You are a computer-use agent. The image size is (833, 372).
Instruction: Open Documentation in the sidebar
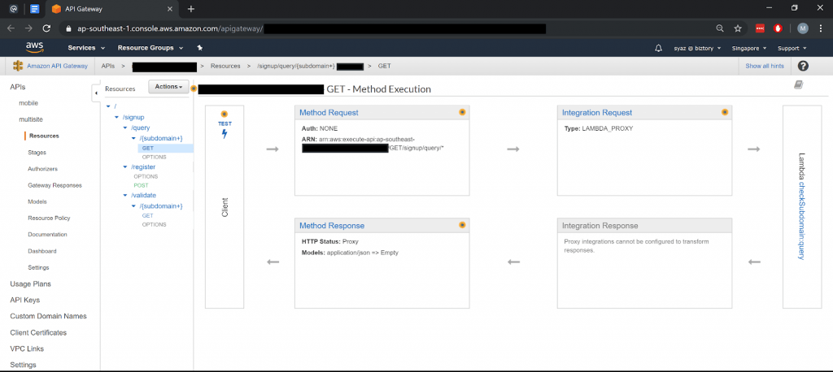point(47,235)
